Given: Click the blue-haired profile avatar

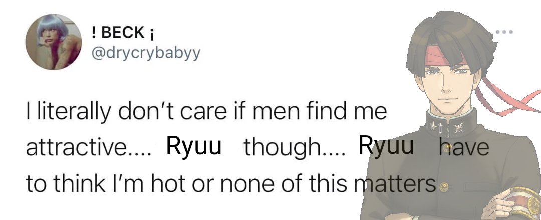Looking at the screenshot, I should pos(54,42).
